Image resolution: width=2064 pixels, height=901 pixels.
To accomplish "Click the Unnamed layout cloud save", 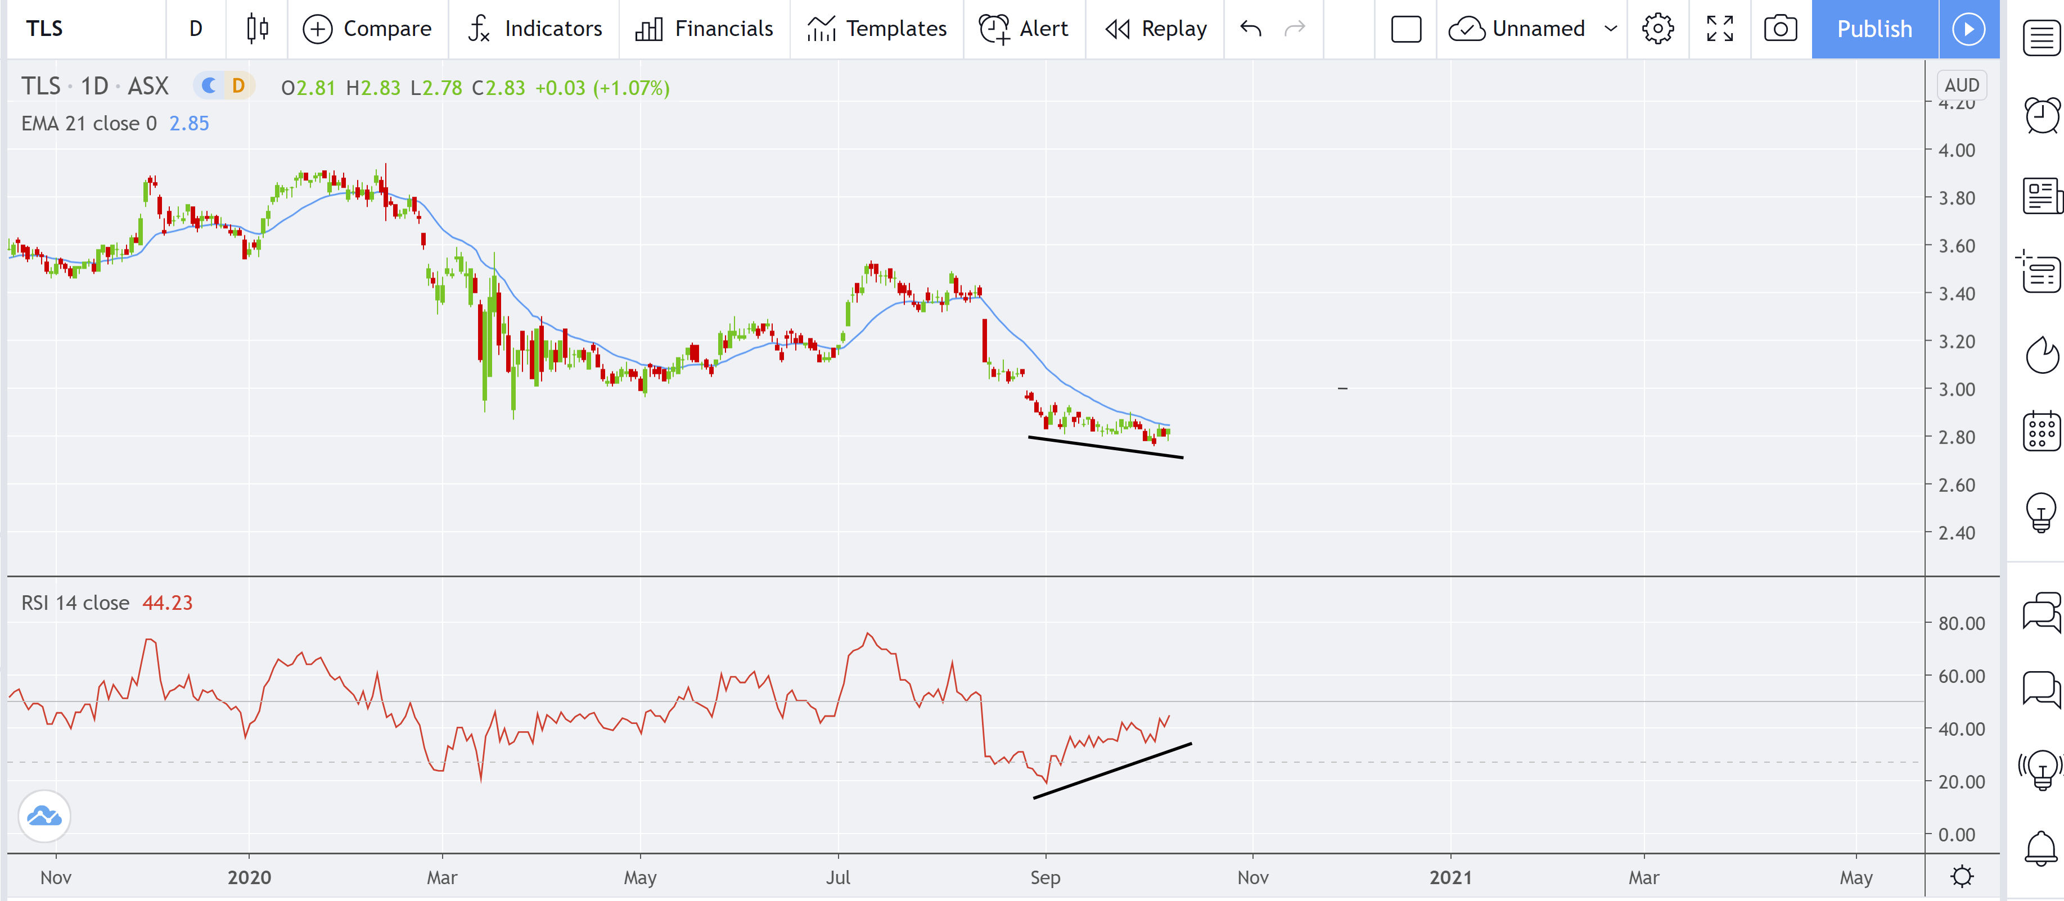I will coord(1517,29).
